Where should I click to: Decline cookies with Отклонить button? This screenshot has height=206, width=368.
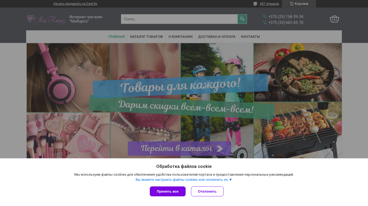click(207, 192)
